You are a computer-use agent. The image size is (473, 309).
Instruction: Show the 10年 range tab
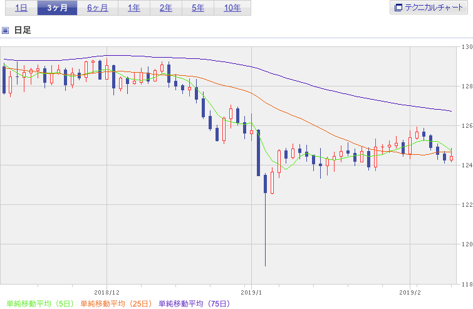pos(232,8)
